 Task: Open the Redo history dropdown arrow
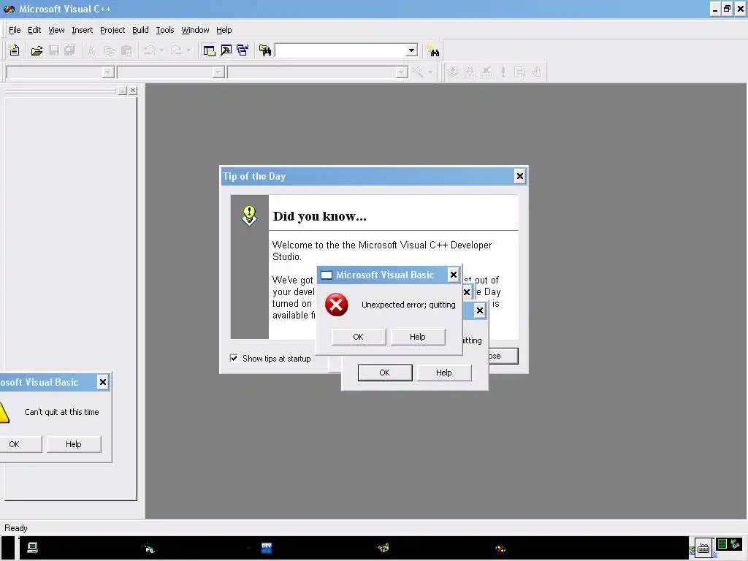coord(189,50)
